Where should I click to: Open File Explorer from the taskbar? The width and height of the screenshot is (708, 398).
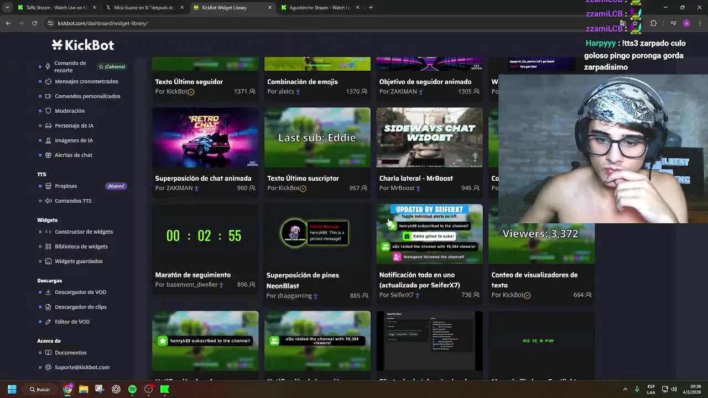pos(84,389)
